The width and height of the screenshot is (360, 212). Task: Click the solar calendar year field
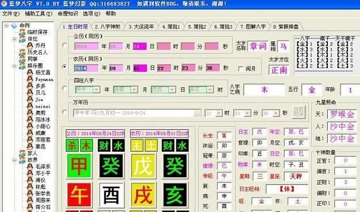[86, 47]
